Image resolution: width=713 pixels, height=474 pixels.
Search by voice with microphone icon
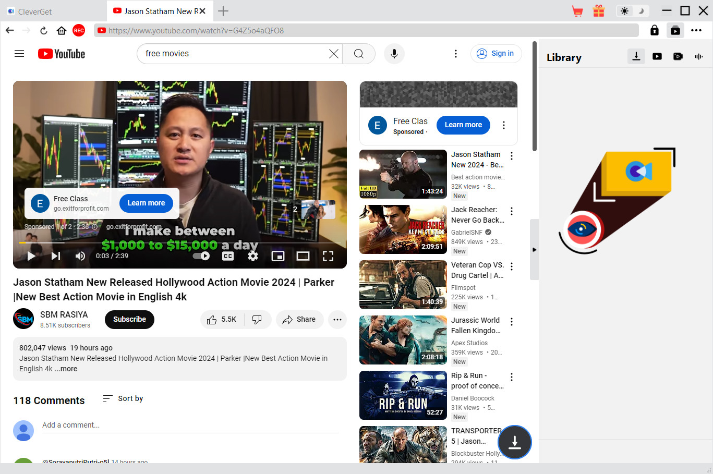tap(394, 54)
